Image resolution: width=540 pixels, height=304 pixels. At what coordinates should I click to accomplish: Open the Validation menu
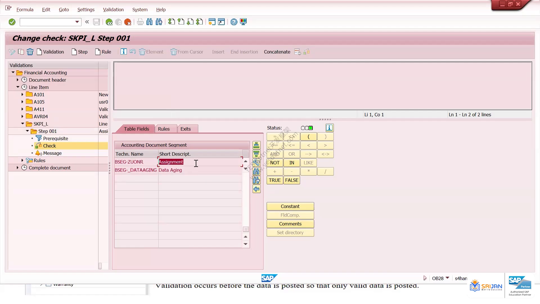[113, 10]
